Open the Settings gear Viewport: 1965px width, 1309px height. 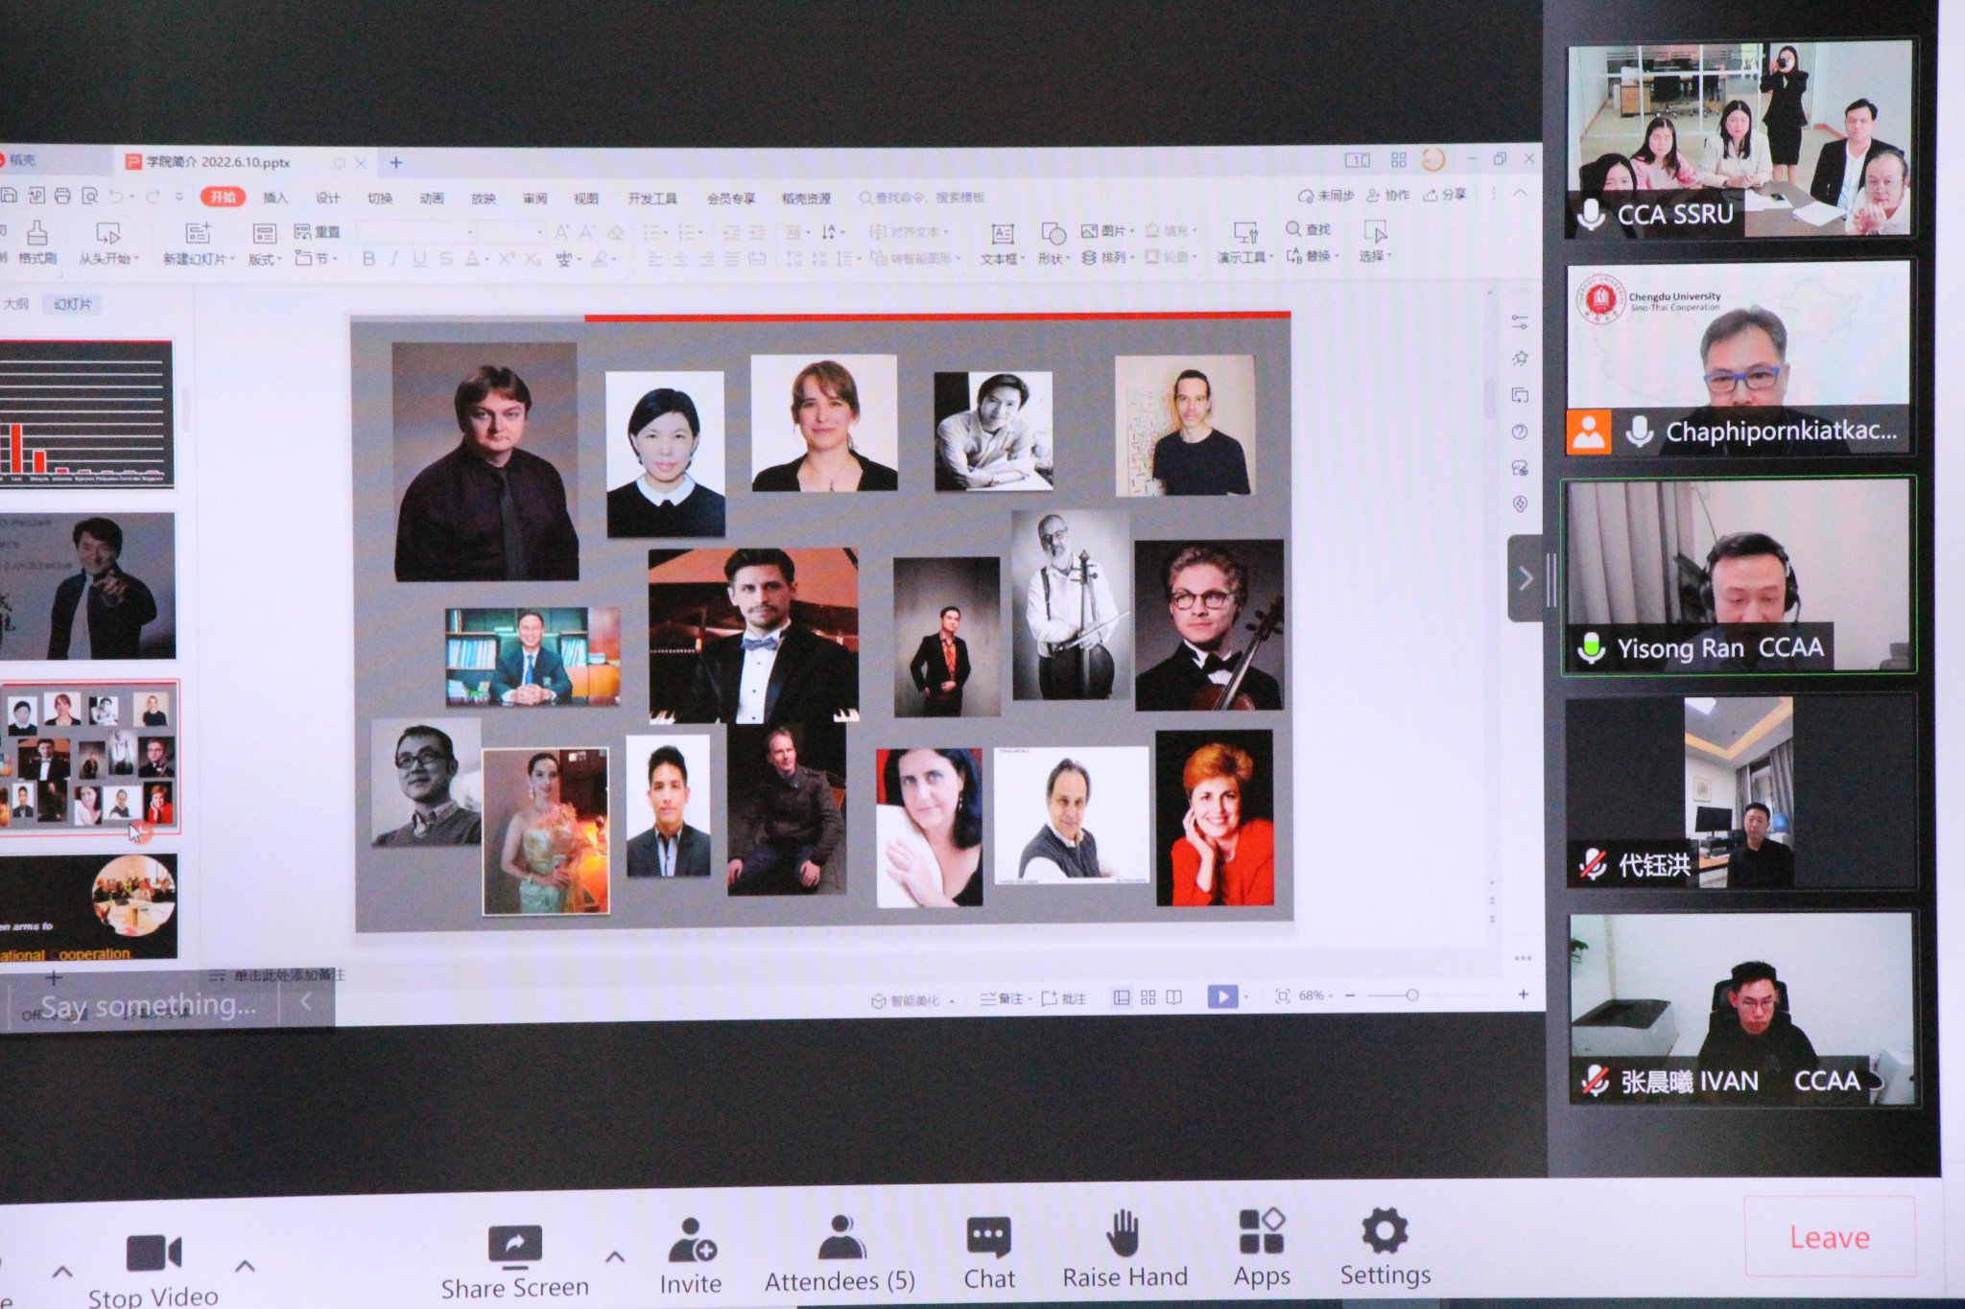pos(1385,1231)
